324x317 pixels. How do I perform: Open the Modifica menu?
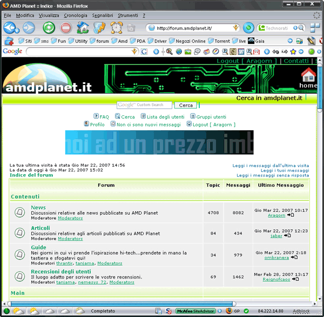[x=25, y=15]
